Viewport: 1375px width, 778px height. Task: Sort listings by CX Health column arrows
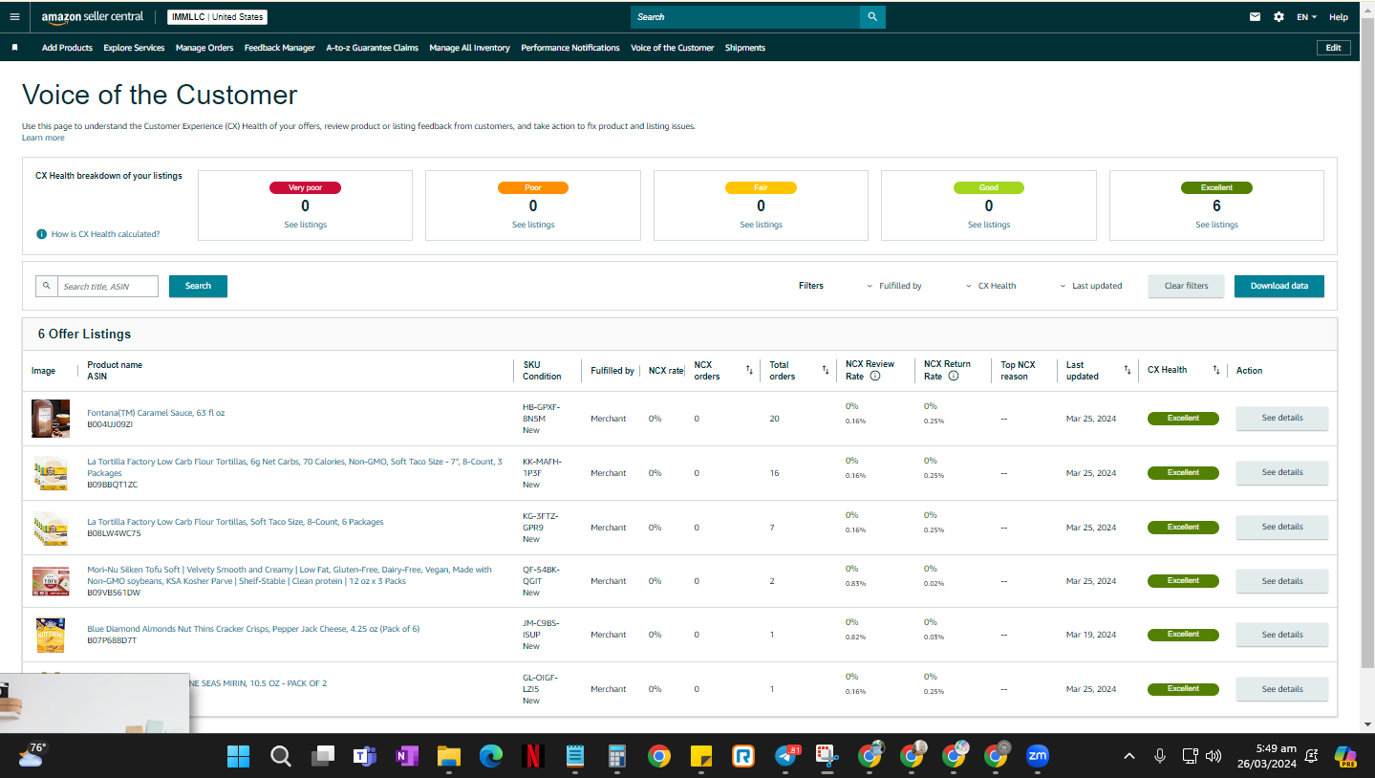point(1216,370)
